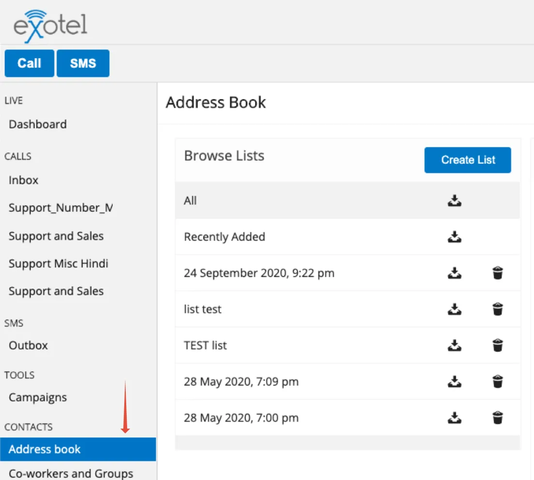Open Support and Sales entry below Support Misc Hindi
Image resolution: width=534 pixels, height=480 pixels.
click(56, 291)
